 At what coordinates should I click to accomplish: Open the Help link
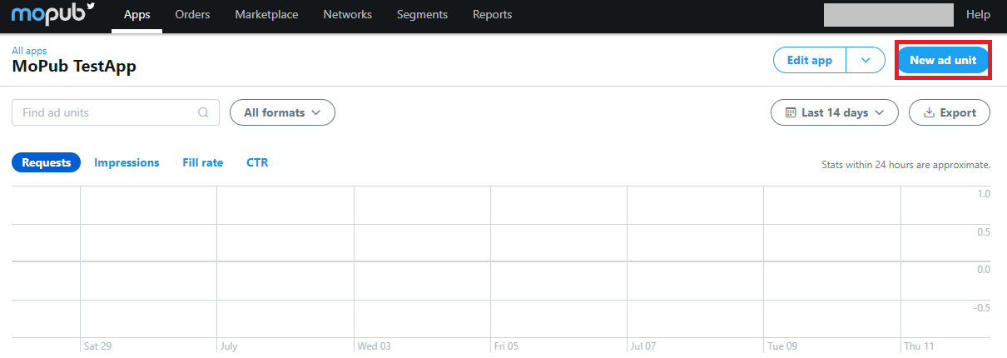click(978, 15)
